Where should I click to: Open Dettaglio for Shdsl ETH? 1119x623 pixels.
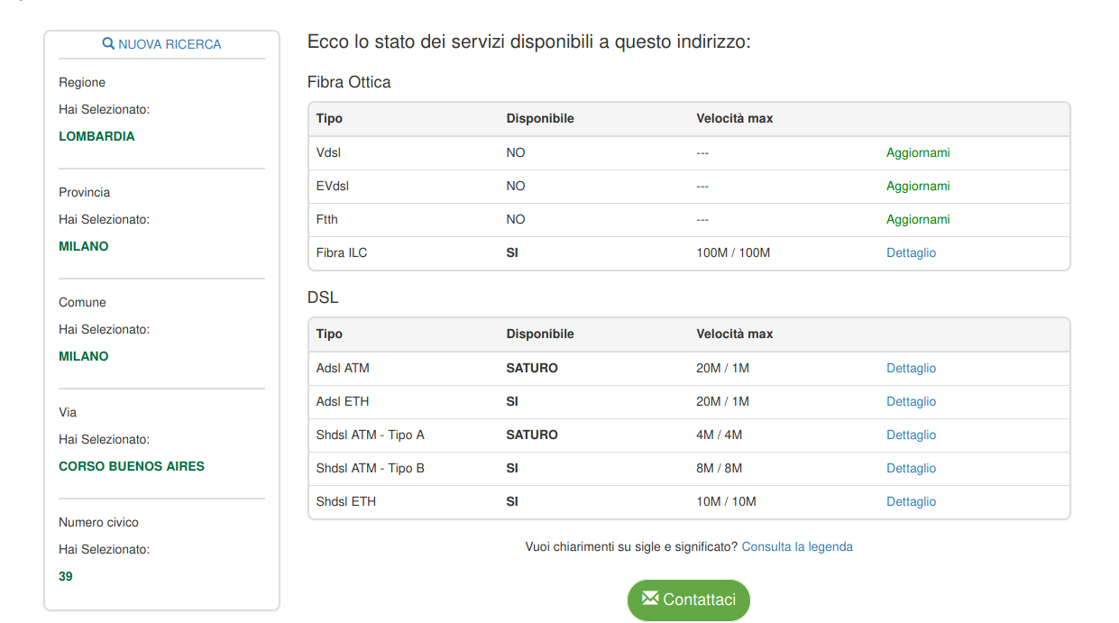pyautogui.click(x=911, y=502)
